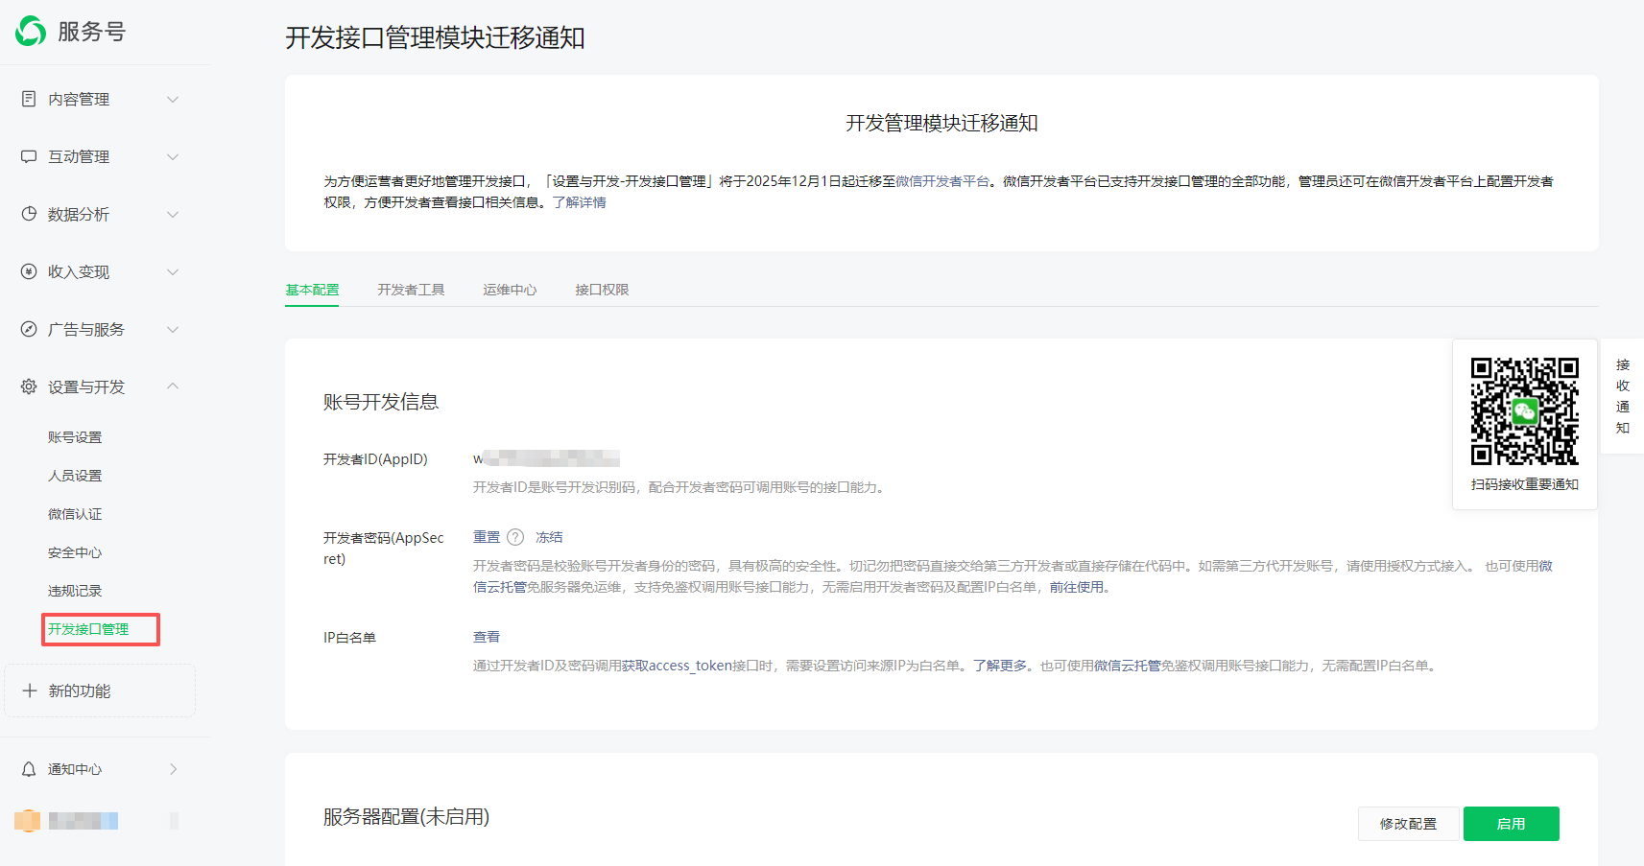Click the 新的功能 sidebar entry

100,690
